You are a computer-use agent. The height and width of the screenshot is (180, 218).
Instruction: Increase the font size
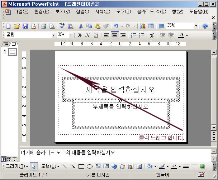pyautogui.click(x=152, y=35)
